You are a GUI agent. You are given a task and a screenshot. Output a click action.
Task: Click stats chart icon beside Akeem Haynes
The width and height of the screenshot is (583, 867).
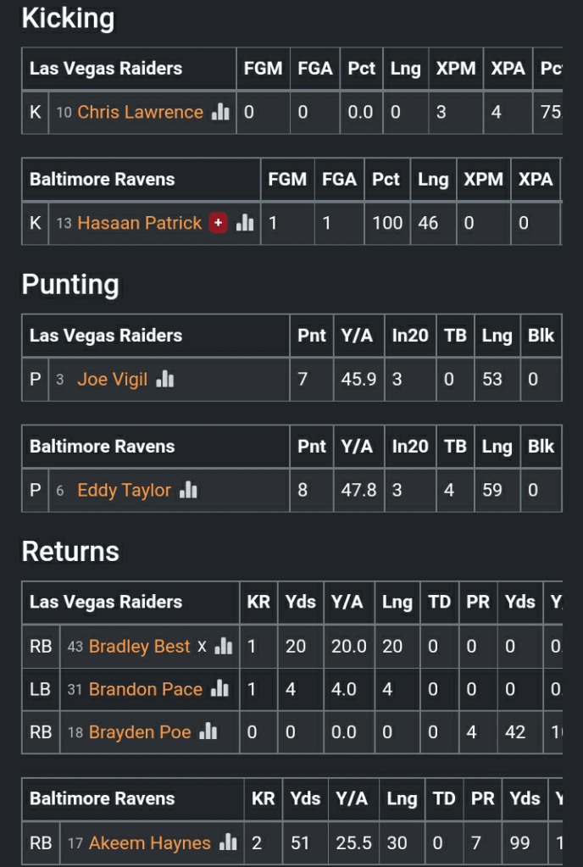(228, 843)
